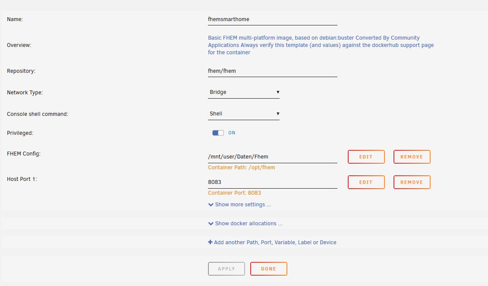Click the 'Privileged:' label
Image resolution: width=488 pixels, height=286 pixels.
pos(20,133)
